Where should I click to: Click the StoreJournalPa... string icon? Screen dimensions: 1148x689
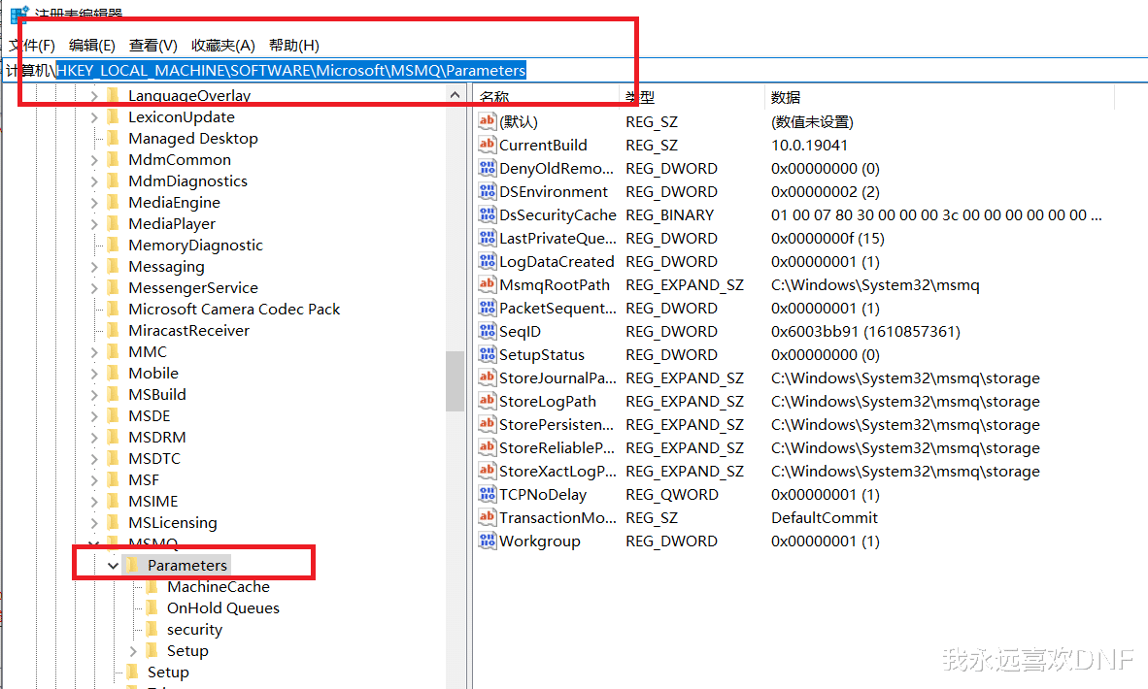click(487, 378)
